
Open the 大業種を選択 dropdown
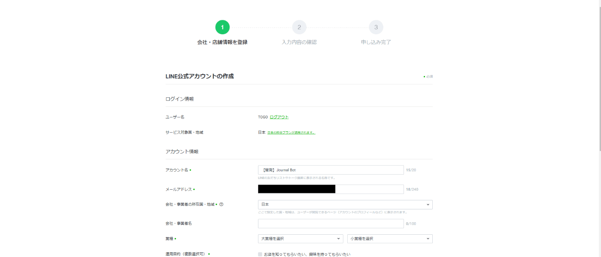click(x=300, y=239)
